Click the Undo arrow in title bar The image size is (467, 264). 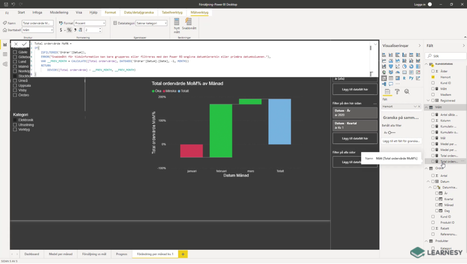(x=13, y=4)
